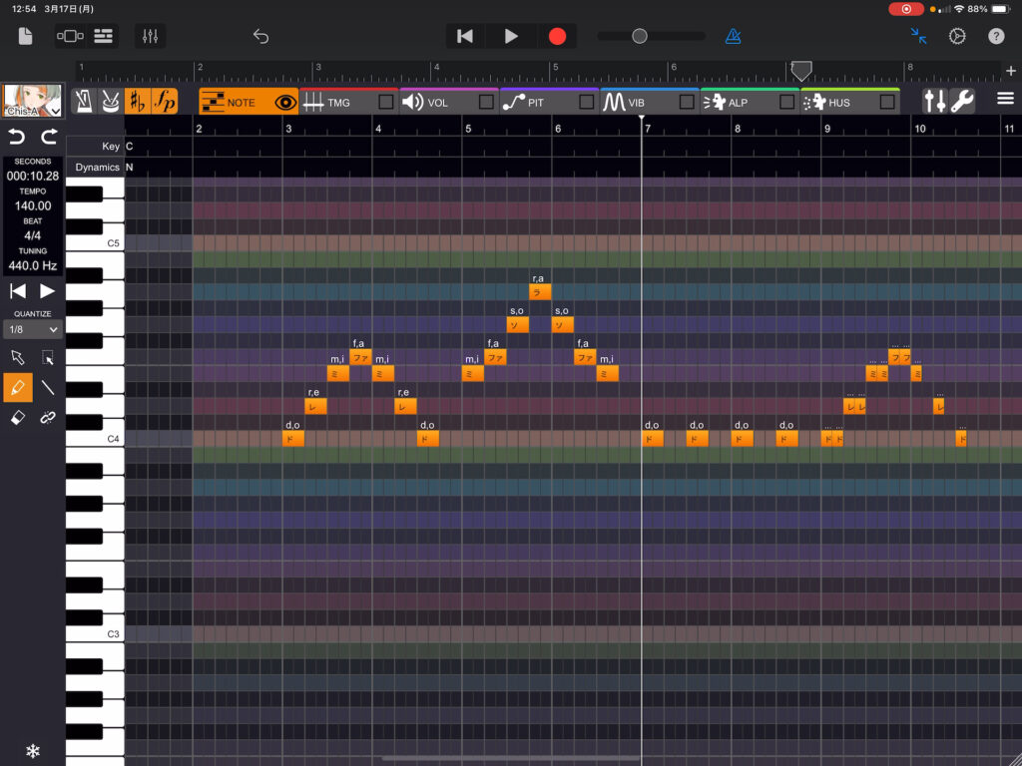The height and width of the screenshot is (766, 1022).
Task: Choose the arrow pointer tool
Action: coord(17,358)
